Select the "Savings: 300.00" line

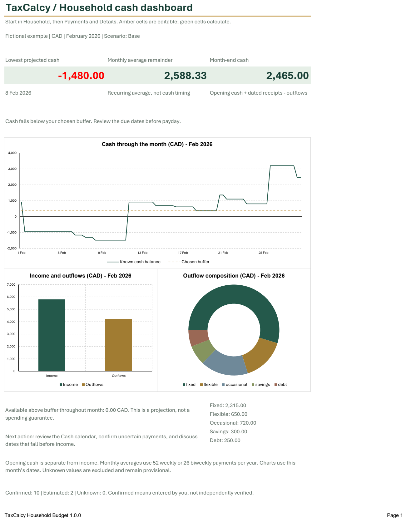tap(228, 431)
